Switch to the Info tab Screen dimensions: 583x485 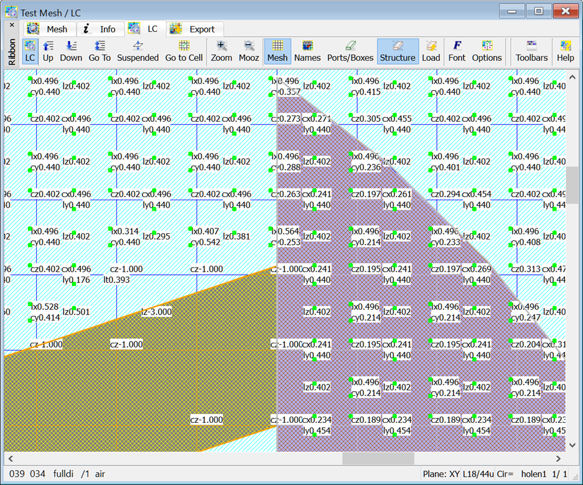(100, 29)
